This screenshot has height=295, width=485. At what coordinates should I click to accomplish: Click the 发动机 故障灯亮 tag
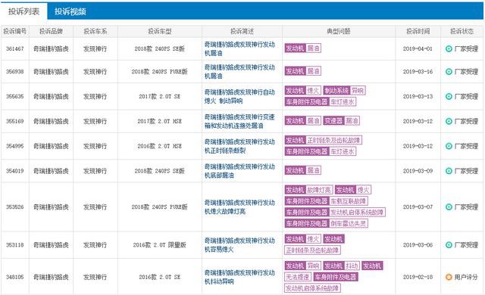pos(308,190)
